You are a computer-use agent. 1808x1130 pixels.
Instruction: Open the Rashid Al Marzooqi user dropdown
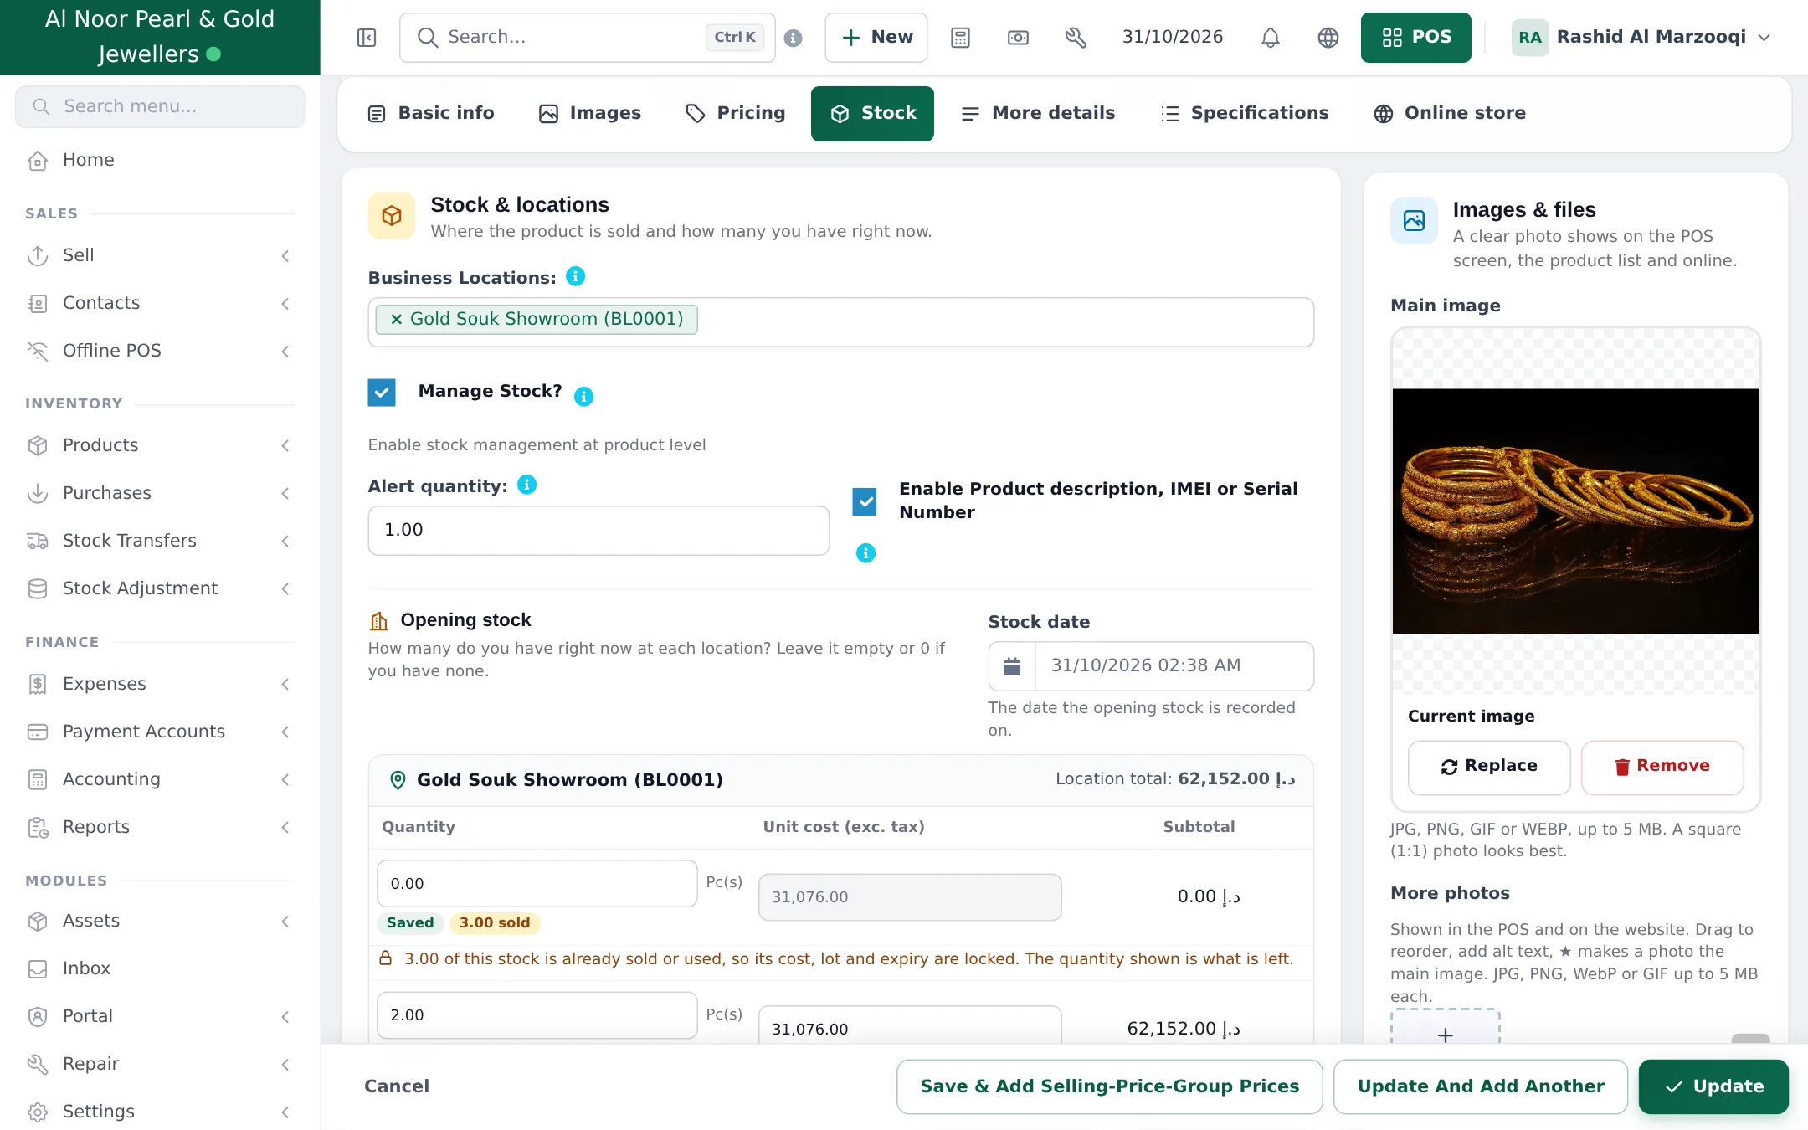point(1641,38)
